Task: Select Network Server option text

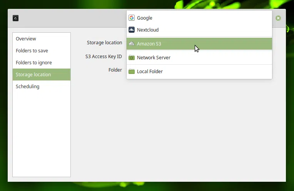Action: (154, 57)
